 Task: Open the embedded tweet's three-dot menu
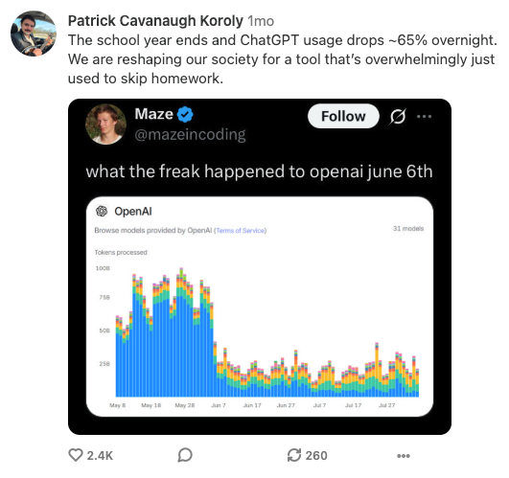coord(424,117)
